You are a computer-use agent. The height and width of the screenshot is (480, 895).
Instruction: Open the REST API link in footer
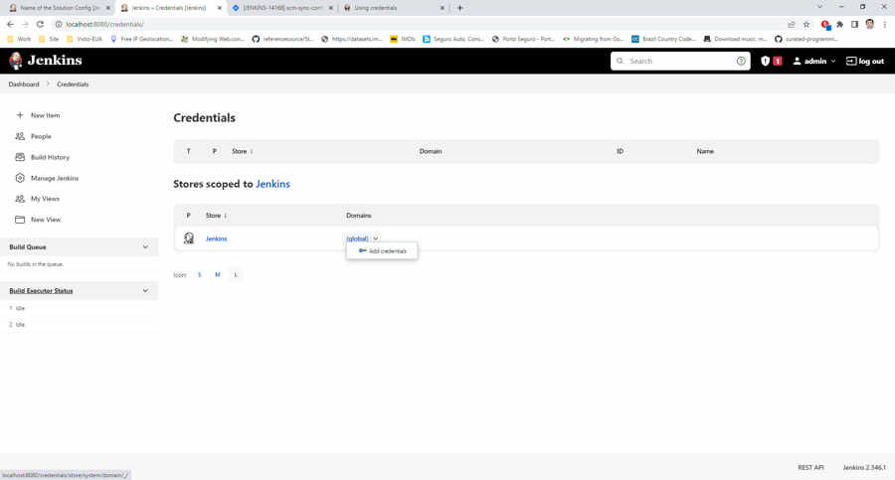[810, 467]
